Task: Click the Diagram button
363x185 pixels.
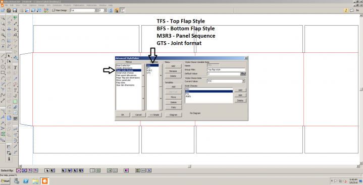Action: point(173,115)
